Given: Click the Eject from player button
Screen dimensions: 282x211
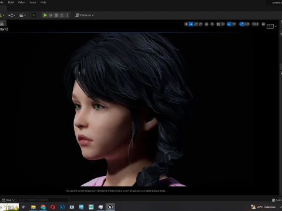Looking at the screenshot, I should 62,15.
